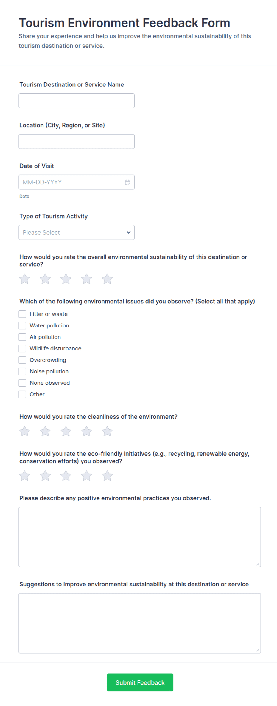The width and height of the screenshot is (277, 706).
Task: Click into the Location text field
Action: coord(77,141)
